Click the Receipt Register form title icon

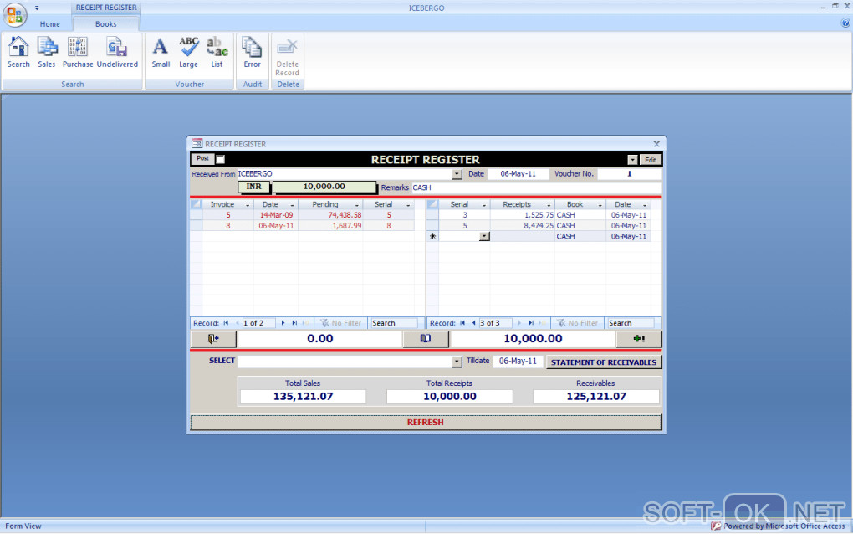click(x=197, y=144)
